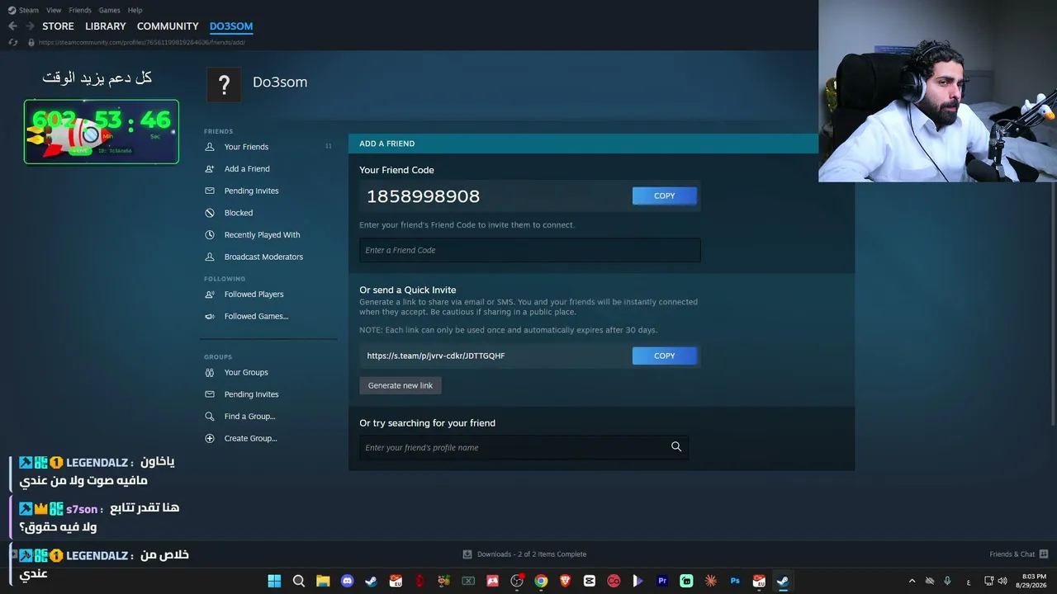Click Generate new link button
The image size is (1057, 594).
click(x=401, y=385)
